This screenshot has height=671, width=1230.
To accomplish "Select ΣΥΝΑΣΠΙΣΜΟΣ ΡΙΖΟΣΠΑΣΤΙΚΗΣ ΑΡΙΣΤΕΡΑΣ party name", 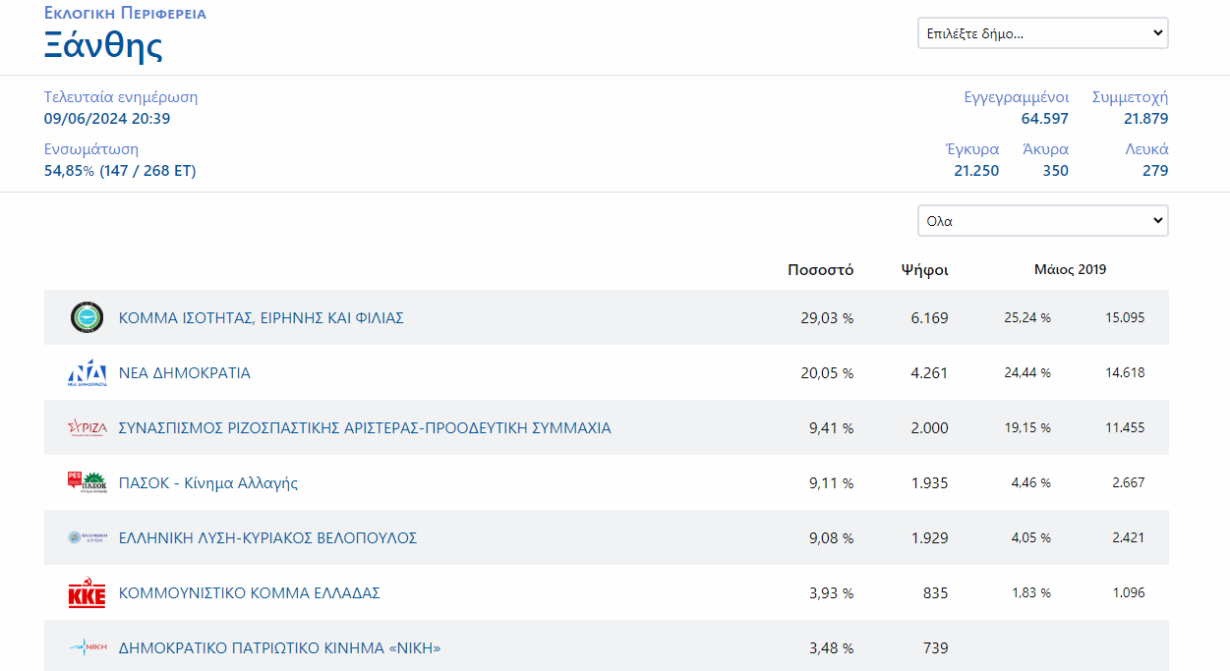I will click(365, 428).
